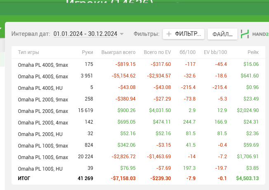The image size is (269, 190).
Task: Sort by the Тип игры column header
Action: click(28, 52)
